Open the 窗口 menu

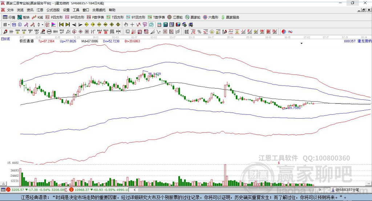pos(86,10)
